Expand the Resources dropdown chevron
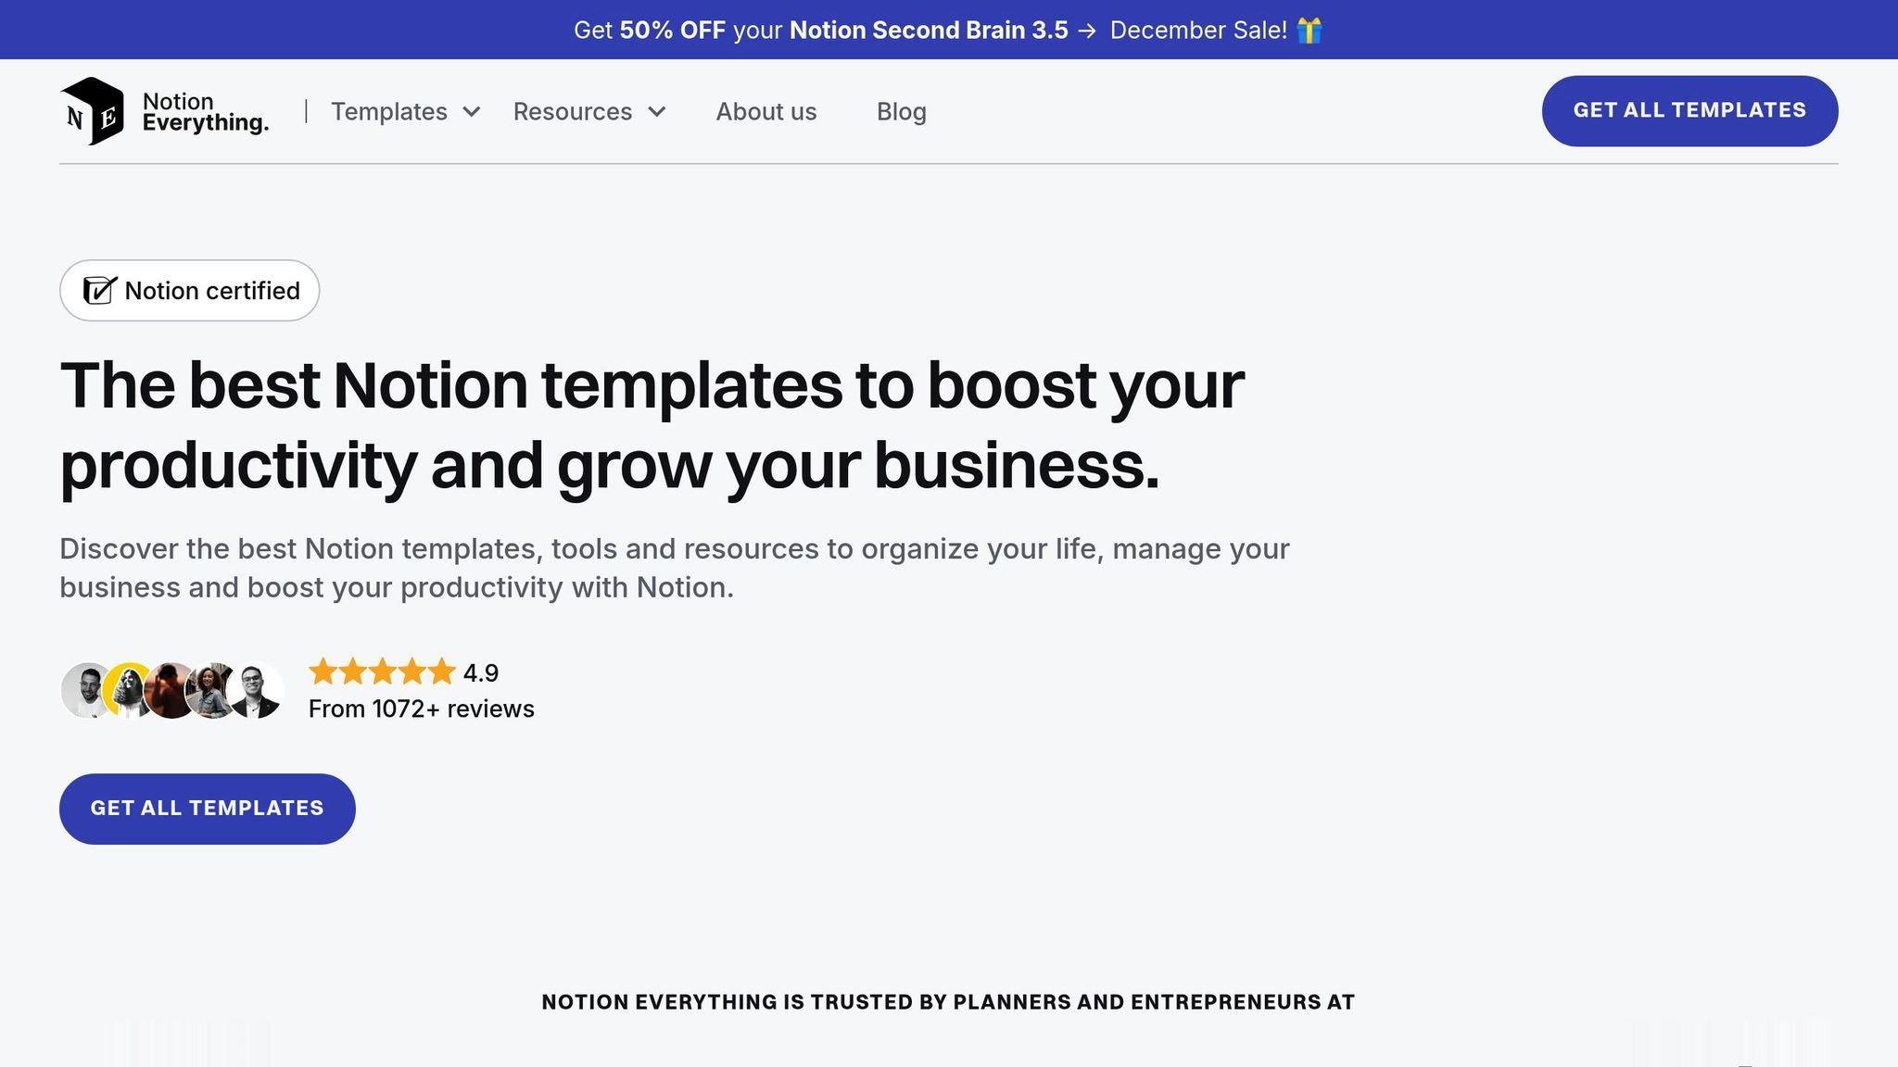 [x=657, y=112]
